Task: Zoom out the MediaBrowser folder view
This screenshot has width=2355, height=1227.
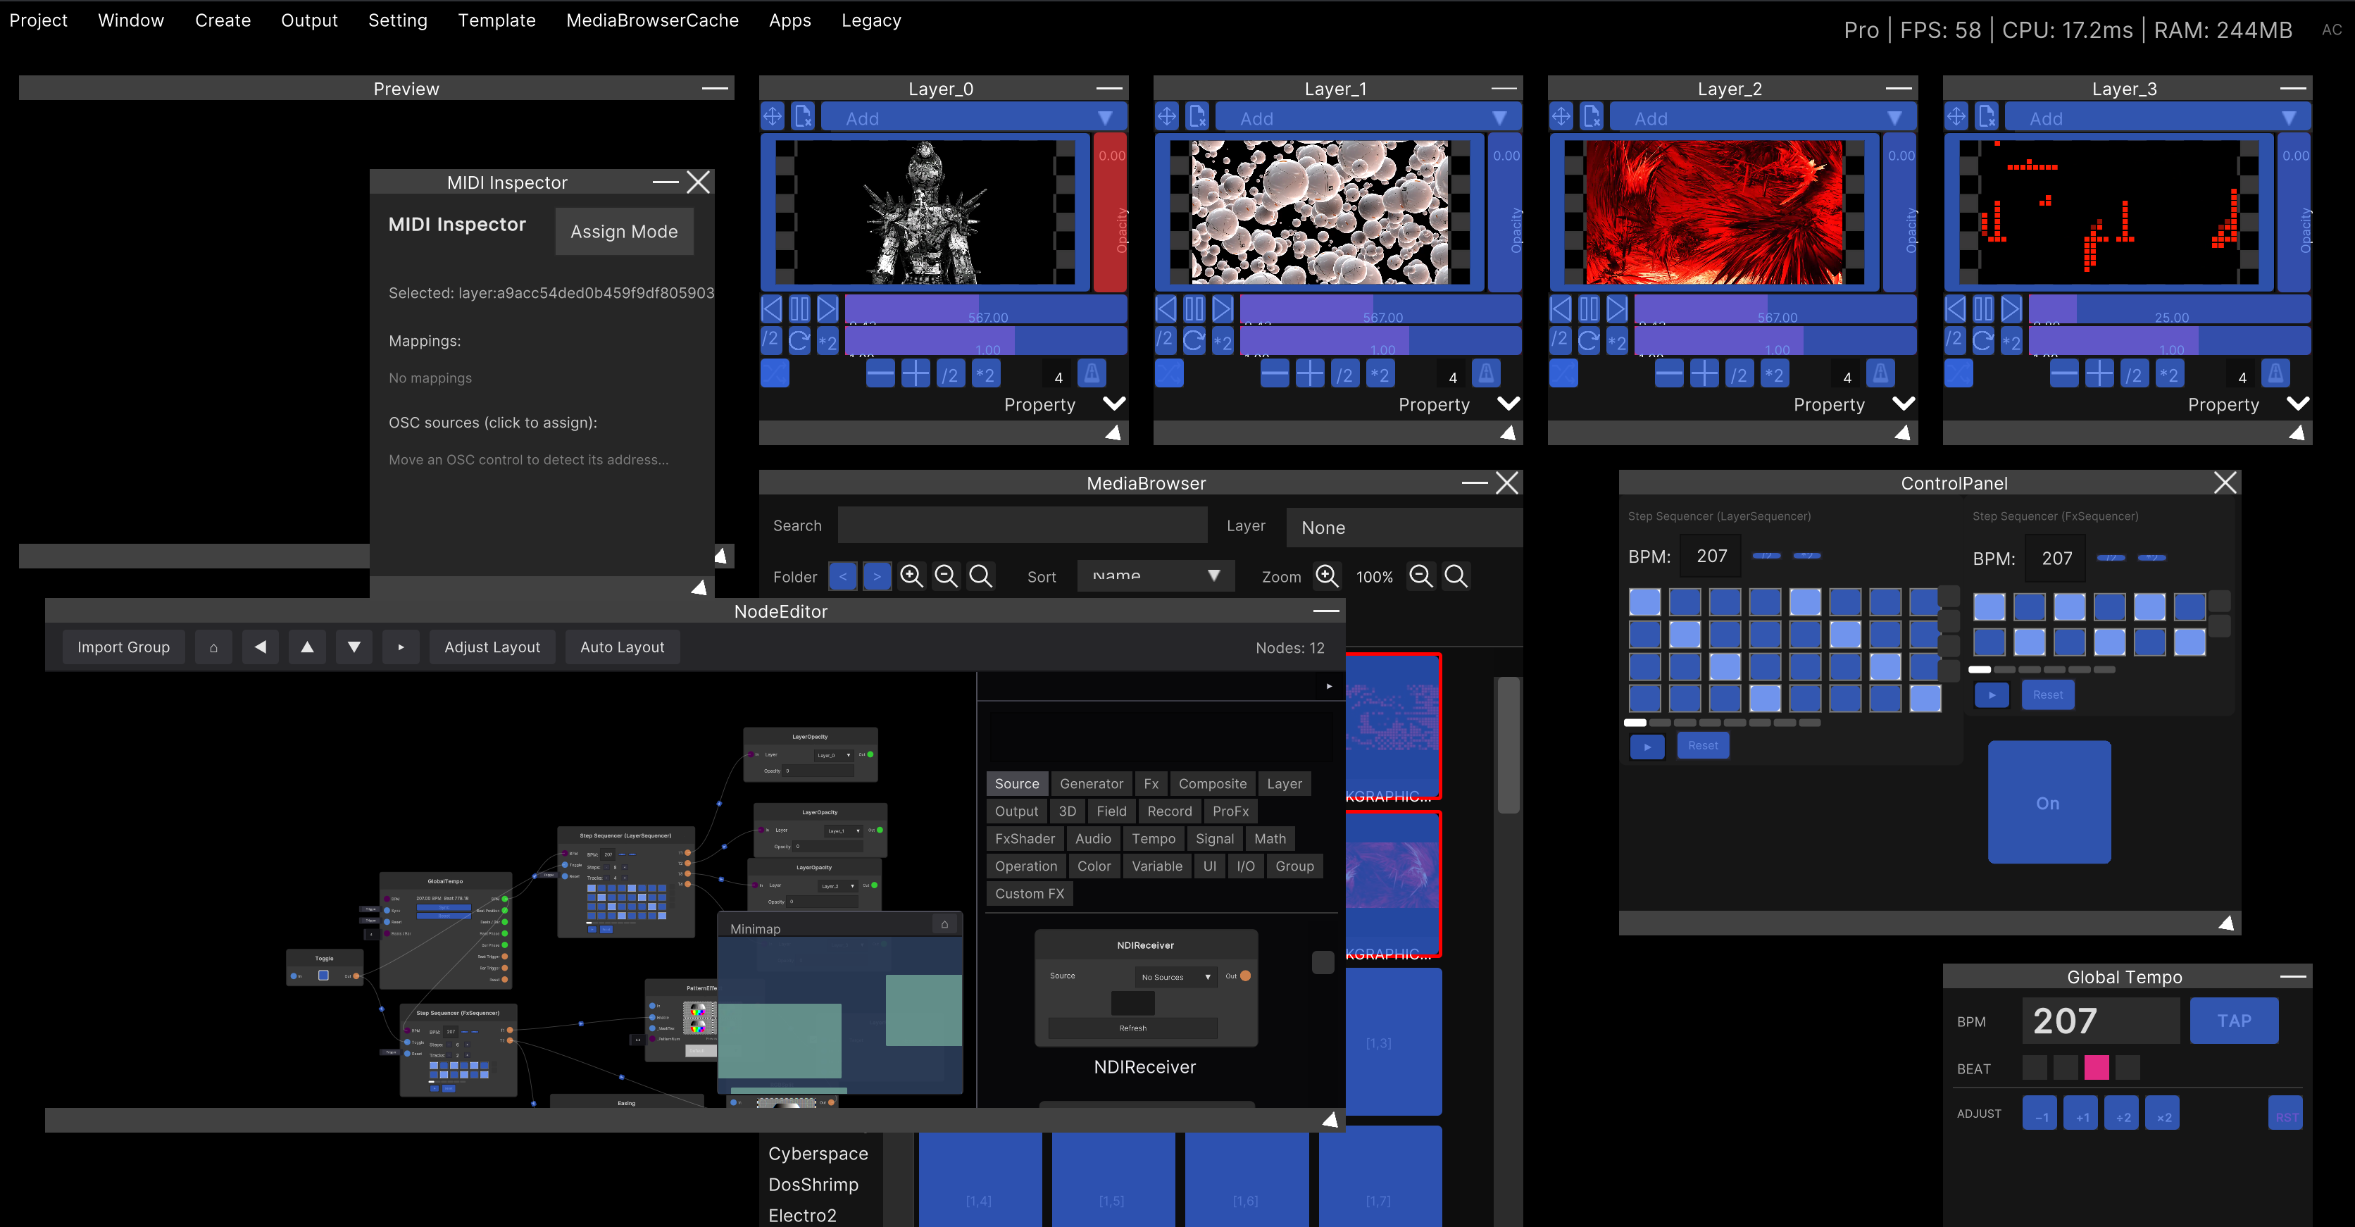Action: pyautogui.click(x=947, y=576)
